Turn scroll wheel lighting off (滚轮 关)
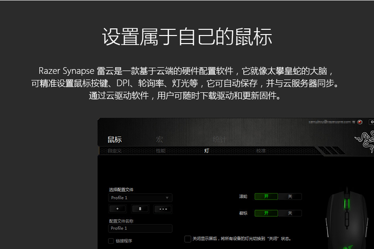Viewport: 374px width, 249px height. point(290,196)
